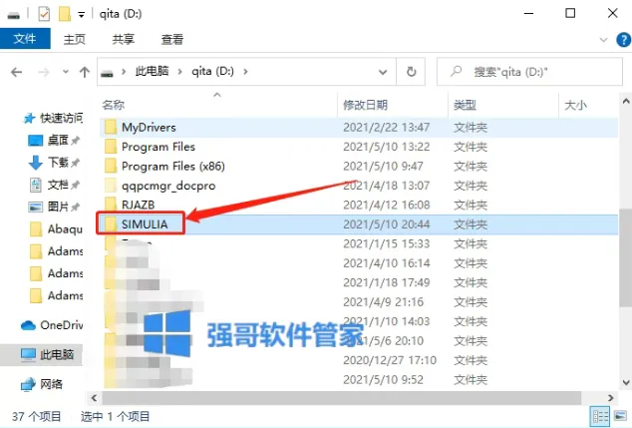Click 此电脑 in the address breadcrumb
Viewport: 632px width, 428px height.
[152, 72]
